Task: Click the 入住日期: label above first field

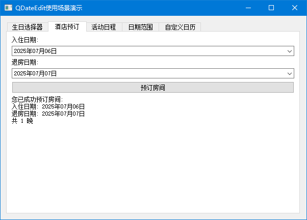Action: [x=25, y=40]
